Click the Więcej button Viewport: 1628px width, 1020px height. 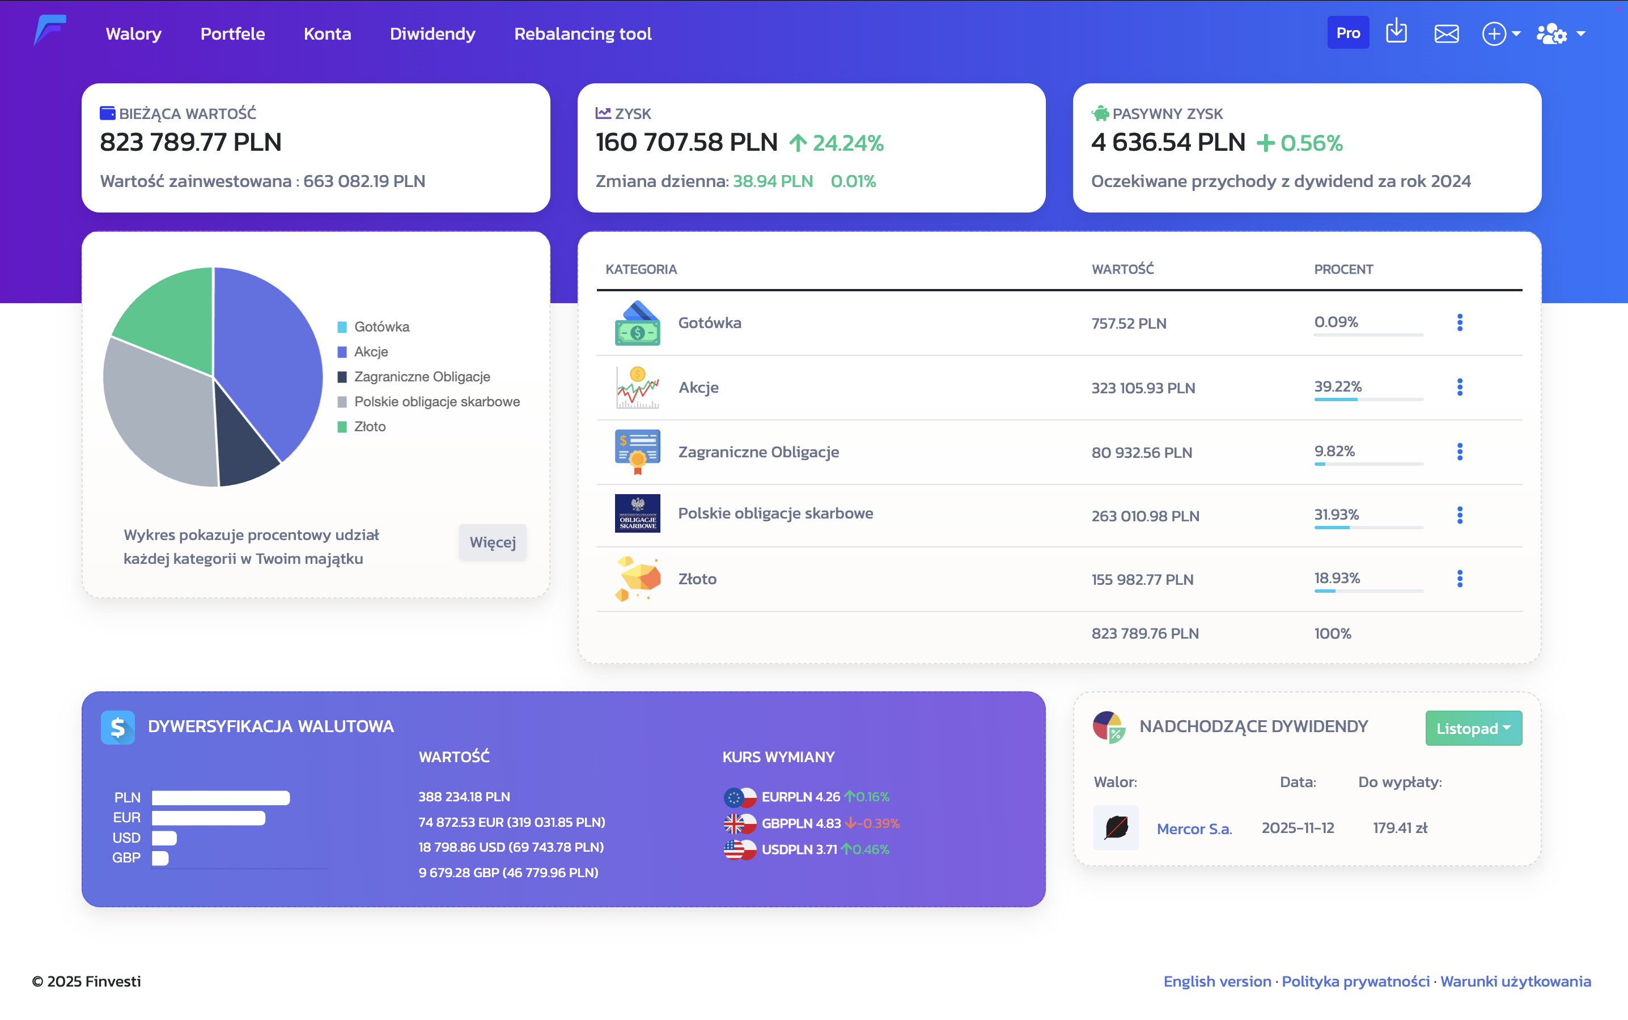[x=493, y=542]
